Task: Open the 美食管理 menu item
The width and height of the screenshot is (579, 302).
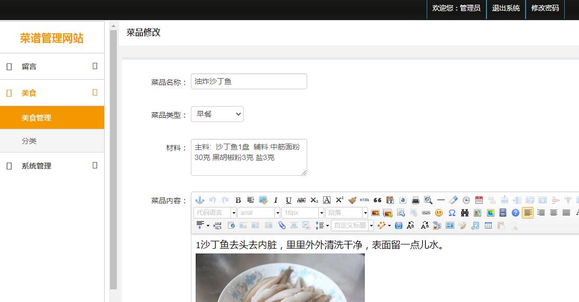Action: click(x=52, y=118)
